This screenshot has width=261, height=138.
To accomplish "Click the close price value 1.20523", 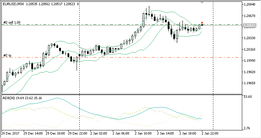I will click(x=69, y=4).
